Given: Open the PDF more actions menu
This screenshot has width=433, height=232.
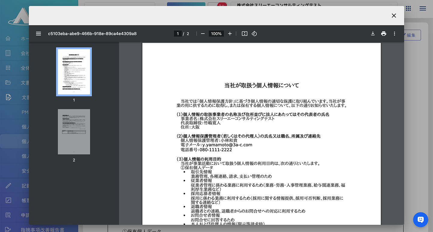Looking at the screenshot, I should point(395,34).
